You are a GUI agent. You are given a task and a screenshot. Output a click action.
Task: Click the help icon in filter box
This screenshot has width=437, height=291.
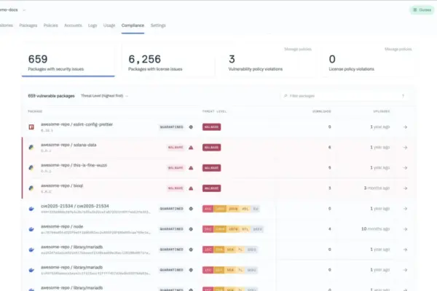click(x=403, y=96)
